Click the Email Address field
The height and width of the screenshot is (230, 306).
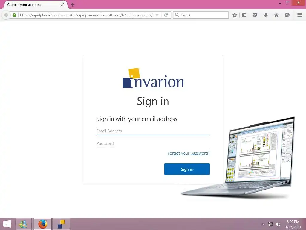tap(153, 131)
